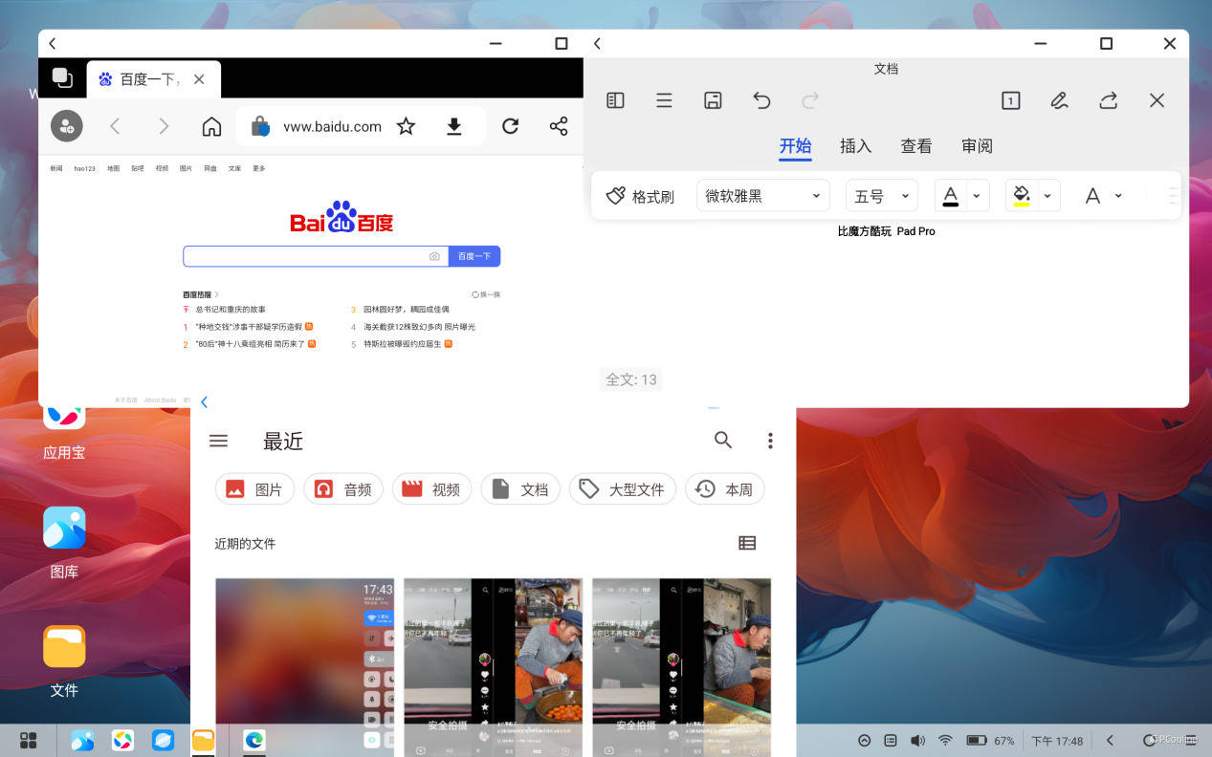Open file manager more options menu
The width and height of the screenshot is (1212, 757).
click(x=770, y=441)
